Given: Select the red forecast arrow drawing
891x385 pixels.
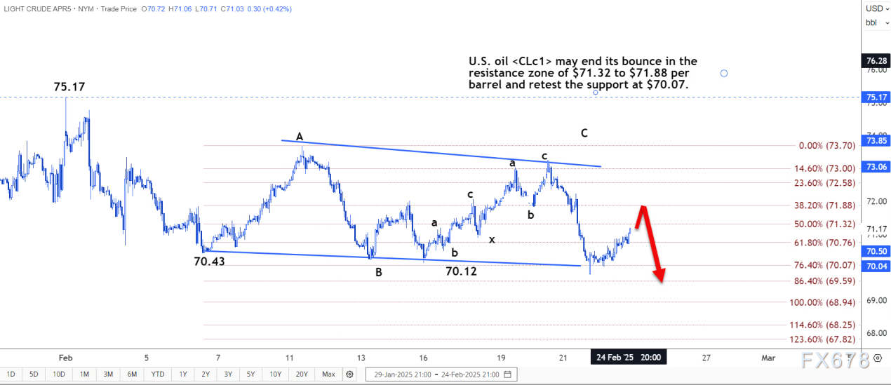Looking at the screenshot, I should pos(650,244).
